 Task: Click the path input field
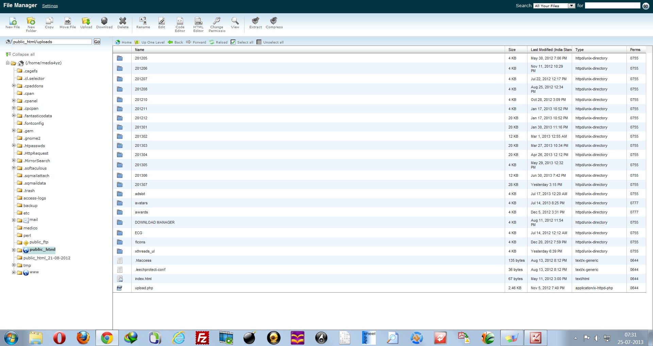pyautogui.click(x=52, y=42)
